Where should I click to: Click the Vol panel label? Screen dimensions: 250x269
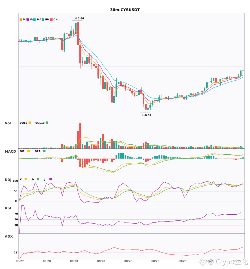8,123
